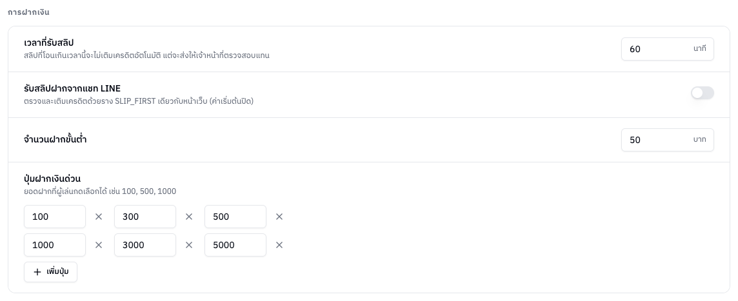Edit the 300 quick deposit field
Screen dimensions: 738x301
pyautogui.click(x=145, y=217)
